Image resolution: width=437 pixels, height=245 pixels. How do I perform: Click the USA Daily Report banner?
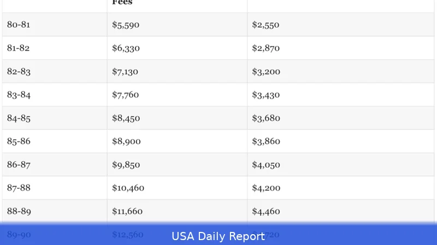[x=218, y=236]
